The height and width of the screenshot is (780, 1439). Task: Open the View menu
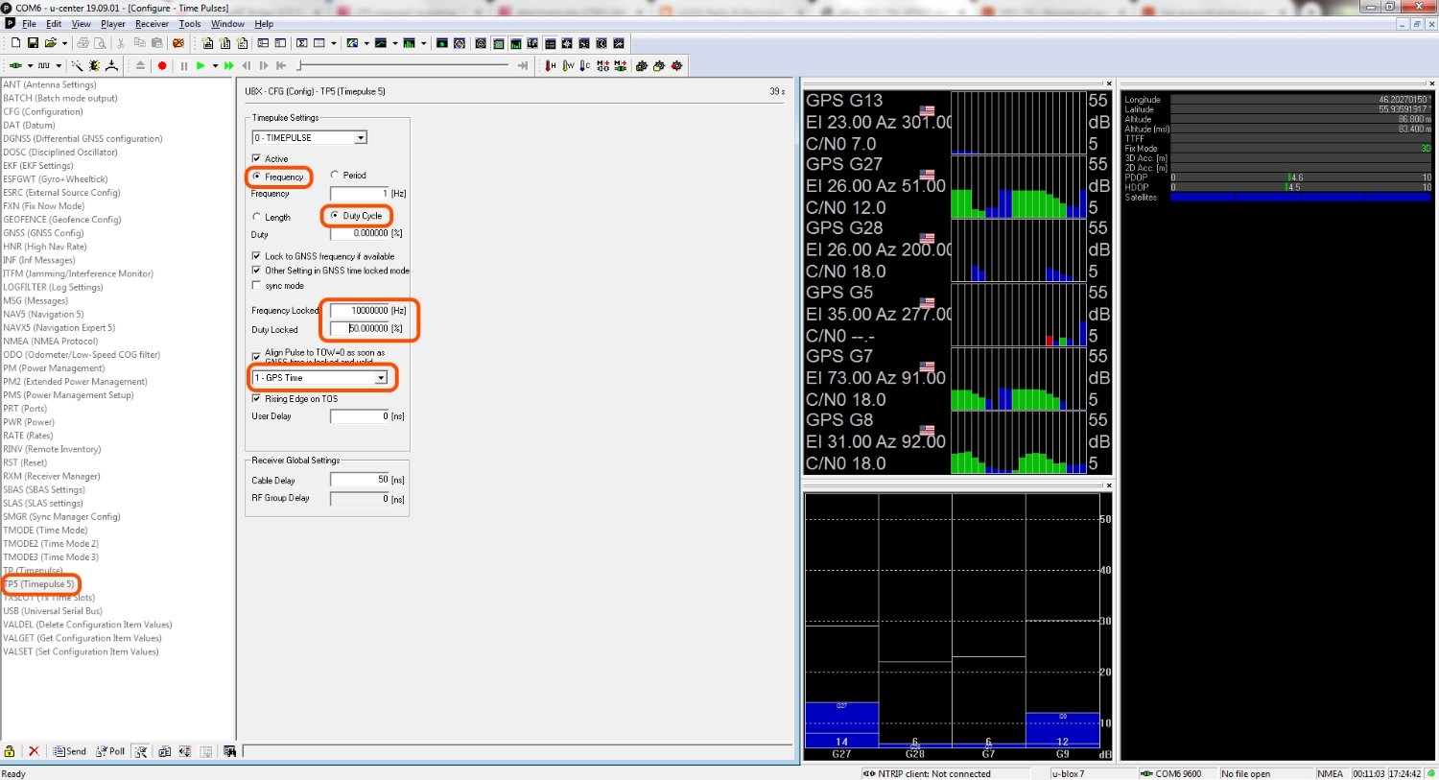[81, 24]
